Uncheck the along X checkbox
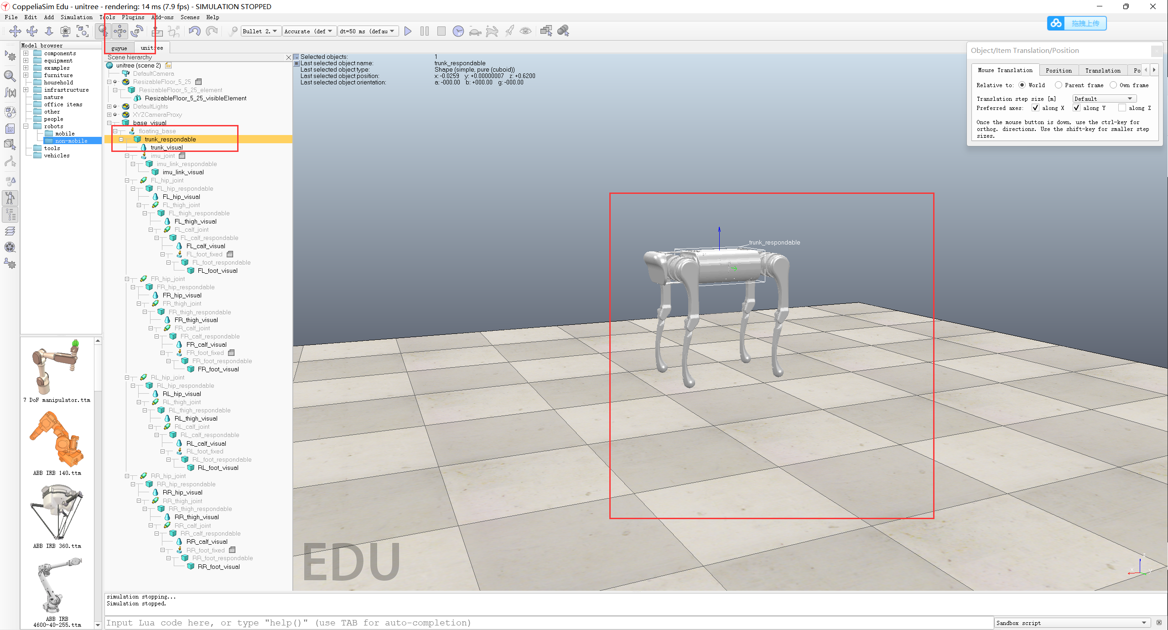Image resolution: width=1168 pixels, height=630 pixels. tap(1036, 108)
